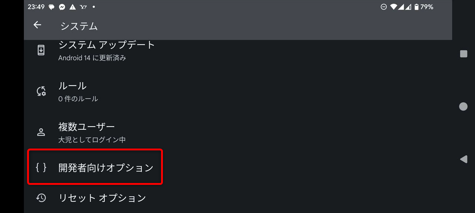
Task: Click the Wi-Fi status icon
Action: pyautogui.click(x=393, y=7)
